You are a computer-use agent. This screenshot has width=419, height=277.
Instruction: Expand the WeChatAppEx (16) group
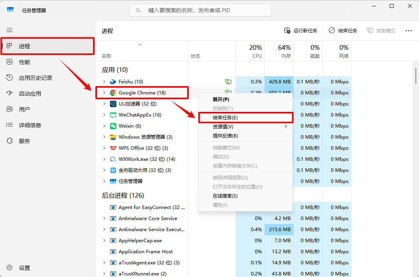(104, 115)
